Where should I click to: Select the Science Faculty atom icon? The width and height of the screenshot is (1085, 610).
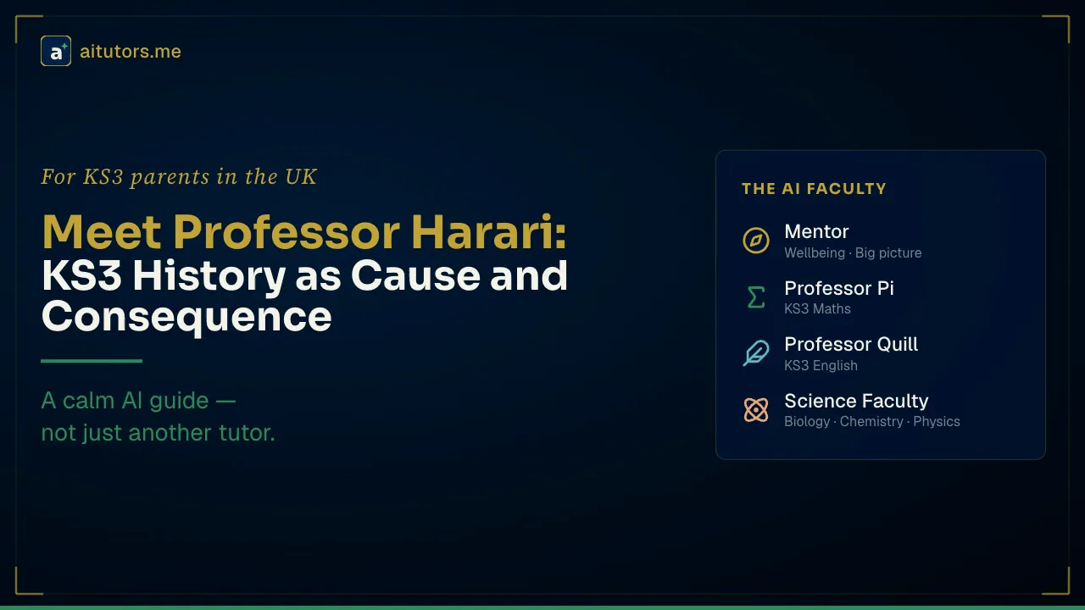tap(755, 410)
